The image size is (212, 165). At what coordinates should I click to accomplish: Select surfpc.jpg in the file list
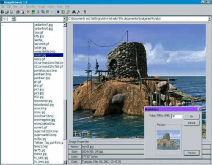click(x=40, y=139)
